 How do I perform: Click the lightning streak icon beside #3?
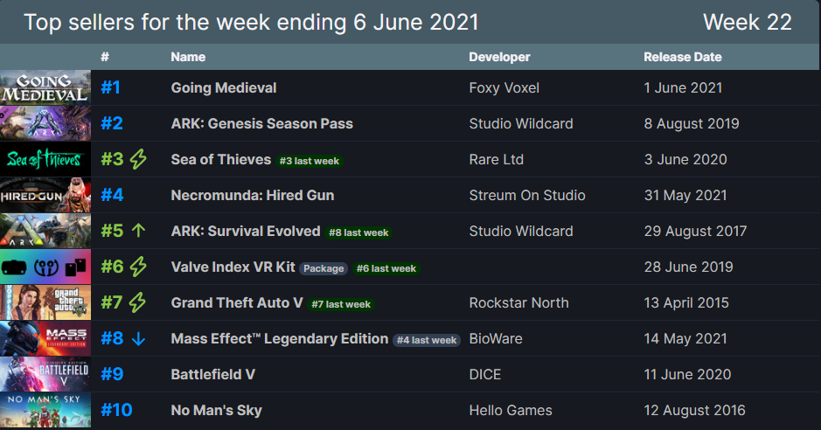pos(138,159)
